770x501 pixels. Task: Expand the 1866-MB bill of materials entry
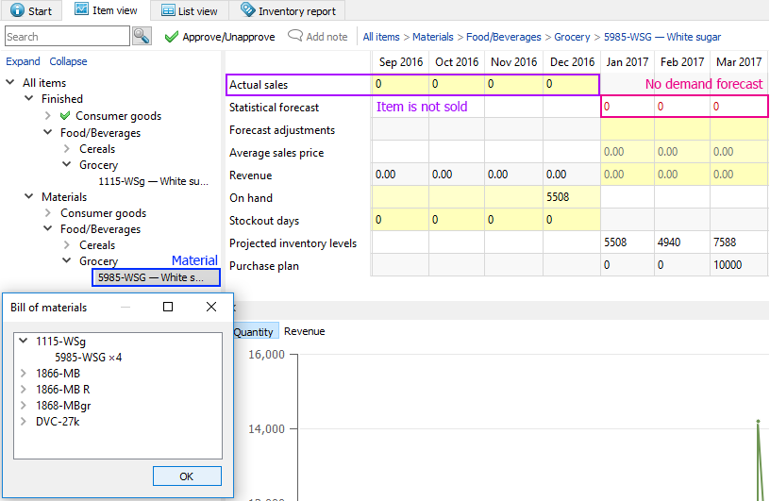24,374
